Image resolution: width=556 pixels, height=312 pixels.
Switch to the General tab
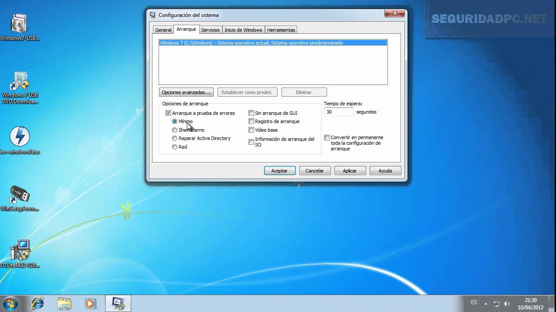click(x=163, y=30)
